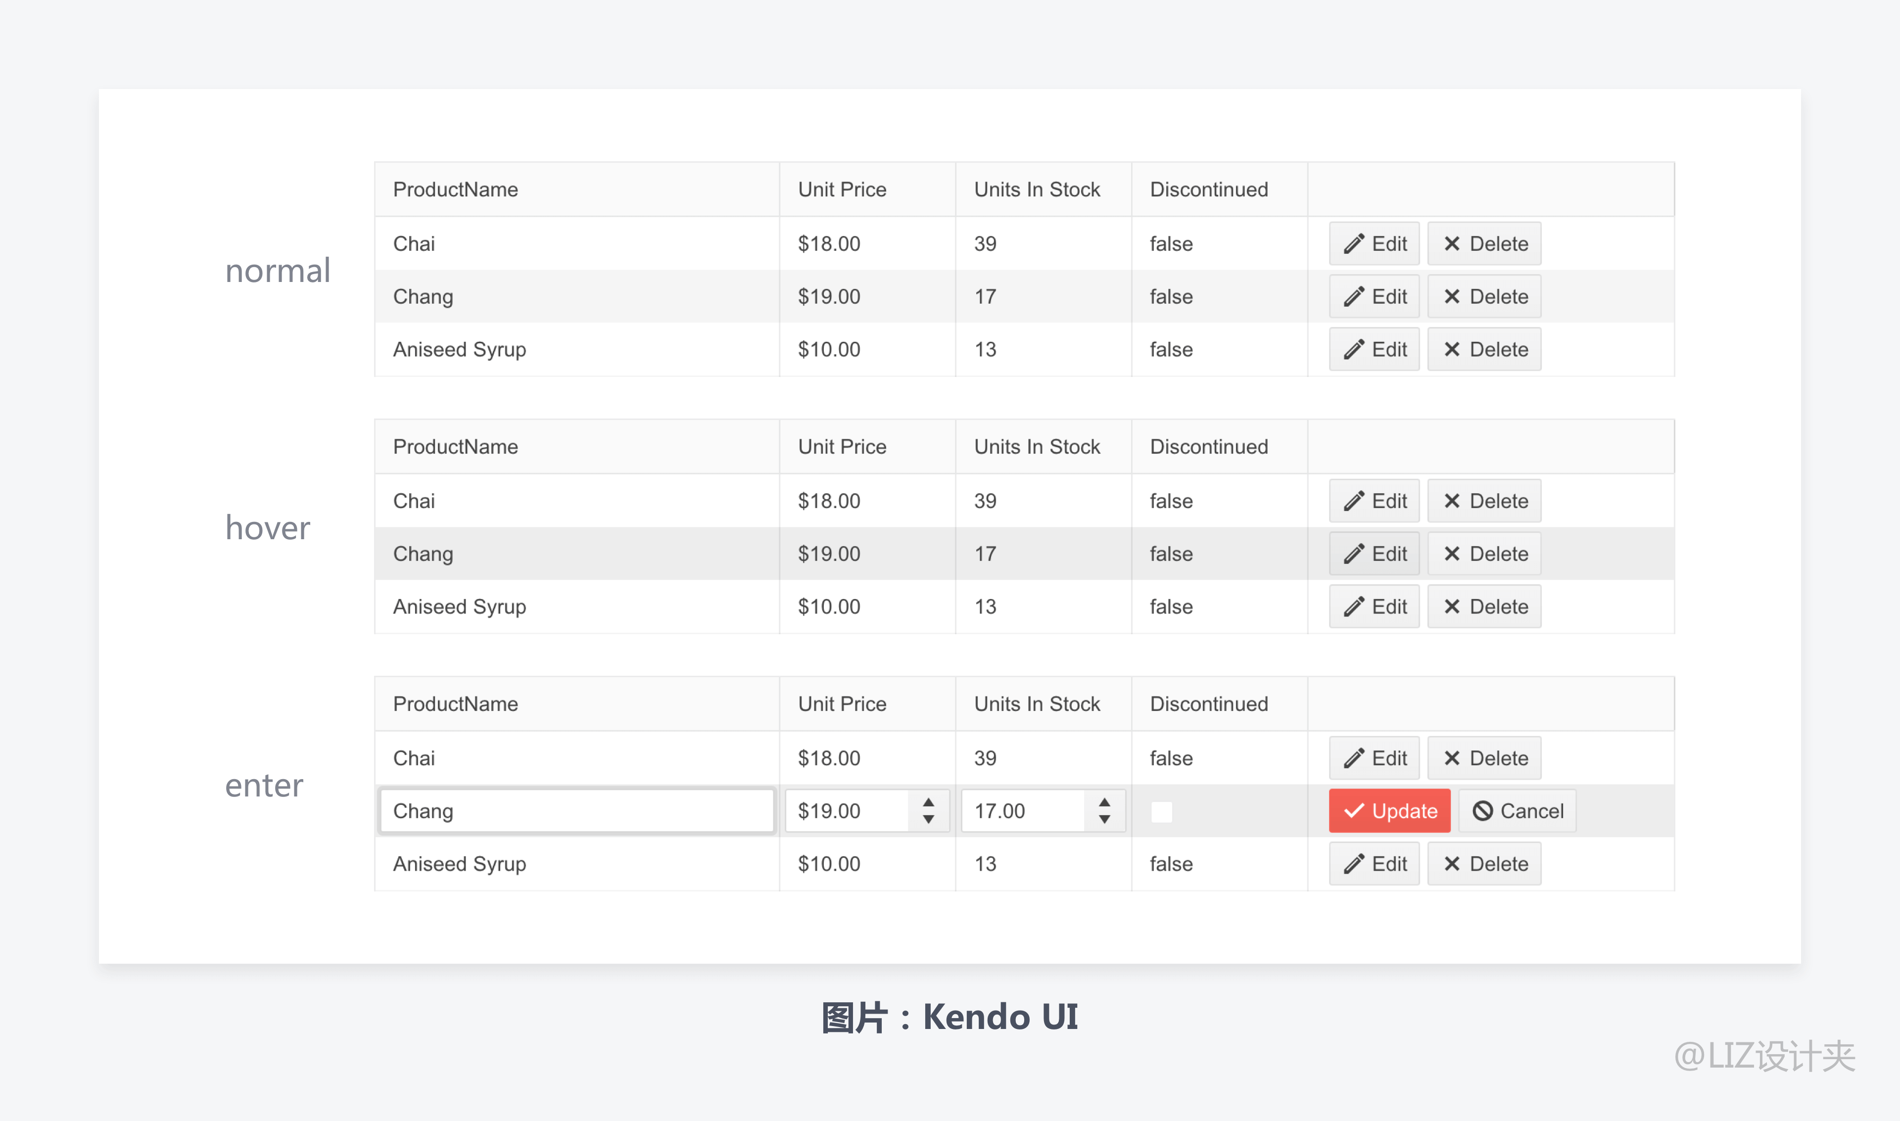Delete Aniseed Syrup in the normal table
Viewport: 1900px width, 1121px height.
[x=1484, y=349]
